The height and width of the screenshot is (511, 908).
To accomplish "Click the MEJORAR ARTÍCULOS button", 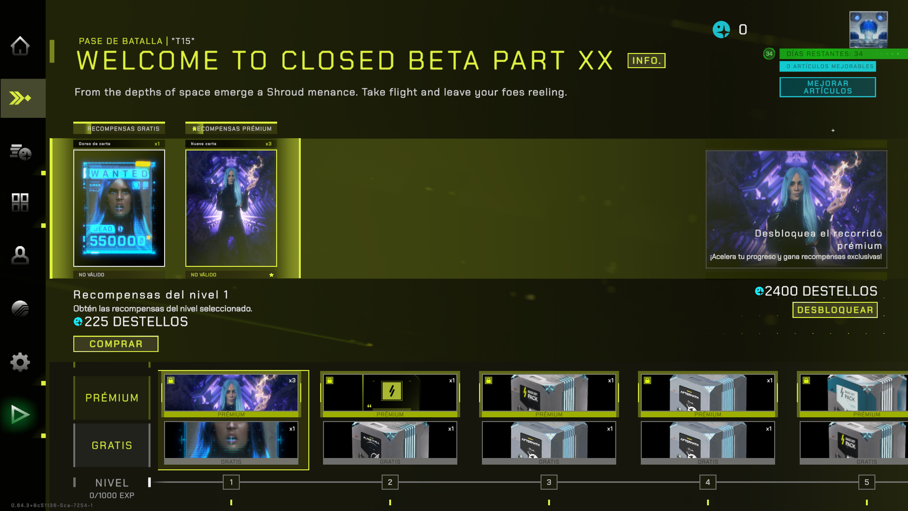I will point(828,87).
